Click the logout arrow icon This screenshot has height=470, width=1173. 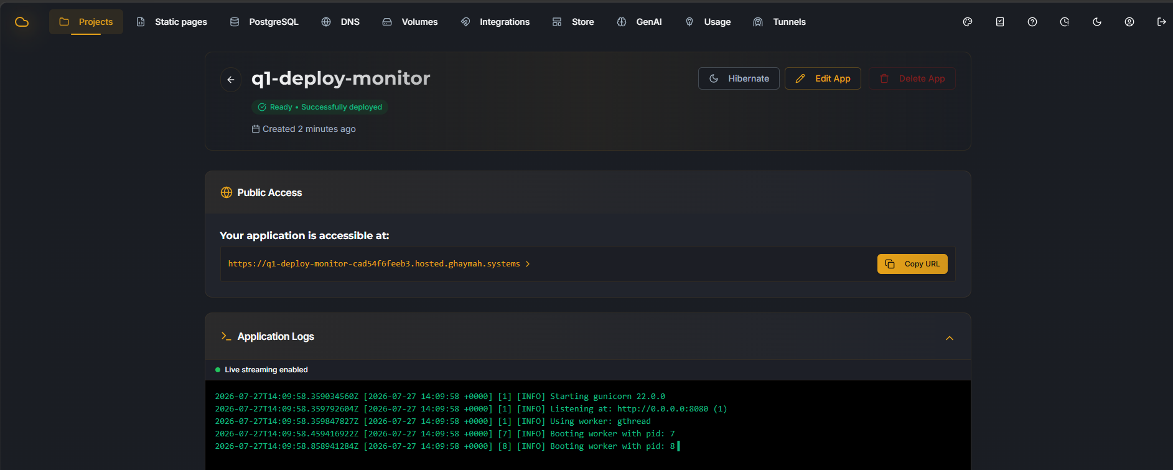click(1162, 22)
